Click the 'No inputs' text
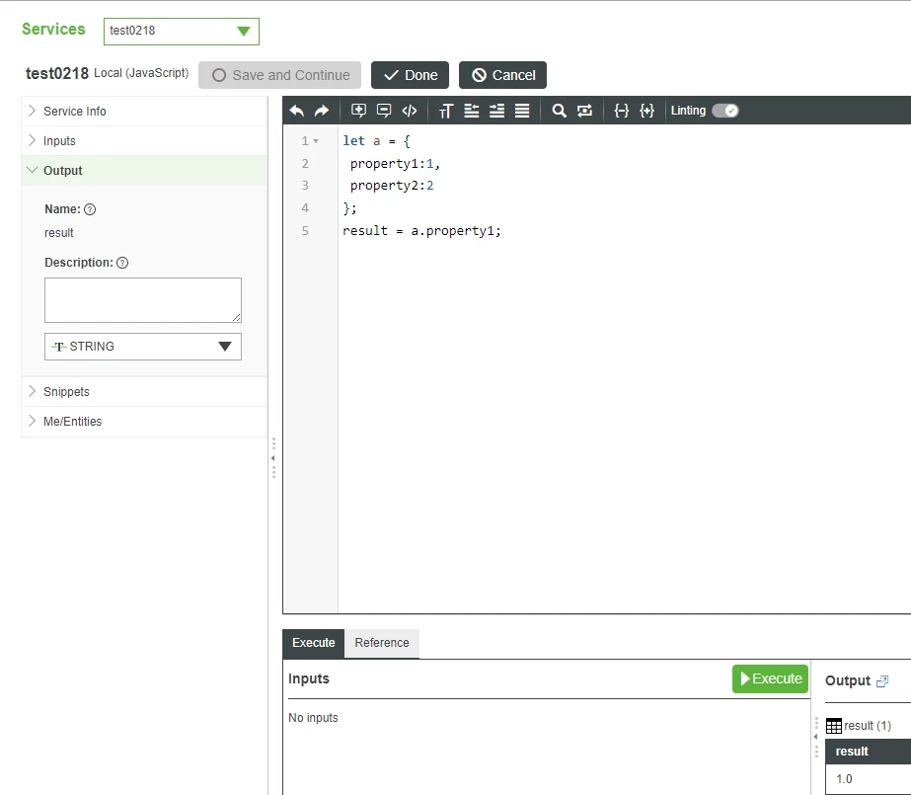This screenshot has width=911, height=795. pos(313,718)
